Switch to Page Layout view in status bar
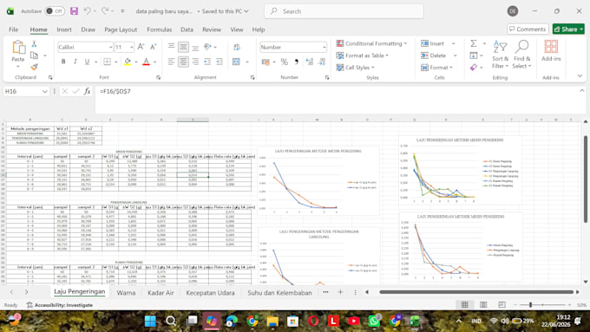Screen dimensions: 590x332 483,304
